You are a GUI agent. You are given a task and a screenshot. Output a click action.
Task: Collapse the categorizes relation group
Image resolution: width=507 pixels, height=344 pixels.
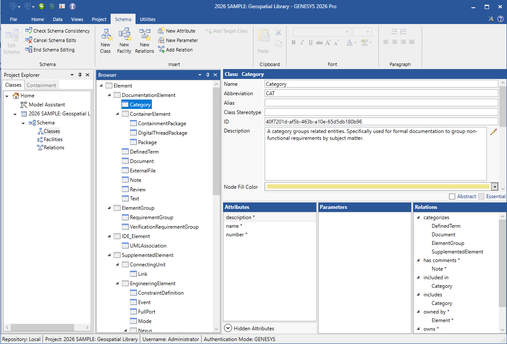click(419, 217)
